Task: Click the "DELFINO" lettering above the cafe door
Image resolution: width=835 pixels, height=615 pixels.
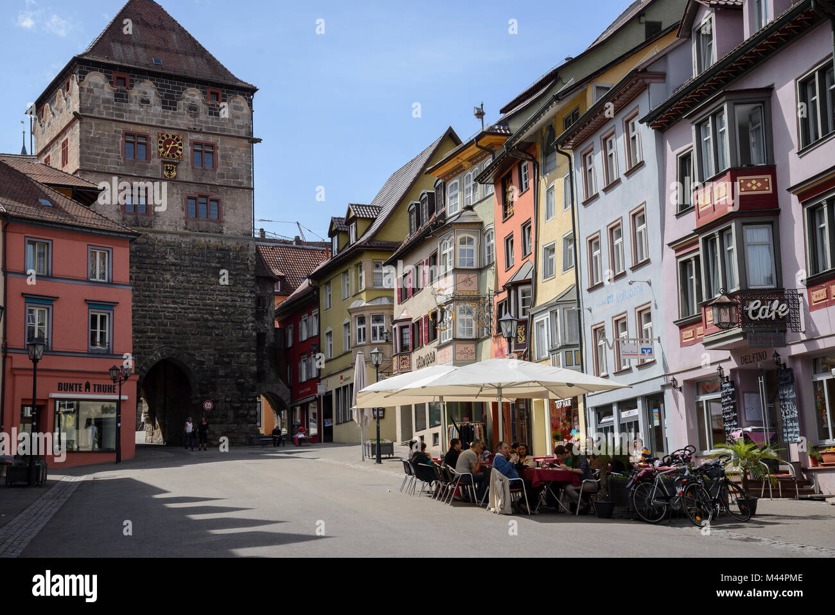Action: [753, 357]
